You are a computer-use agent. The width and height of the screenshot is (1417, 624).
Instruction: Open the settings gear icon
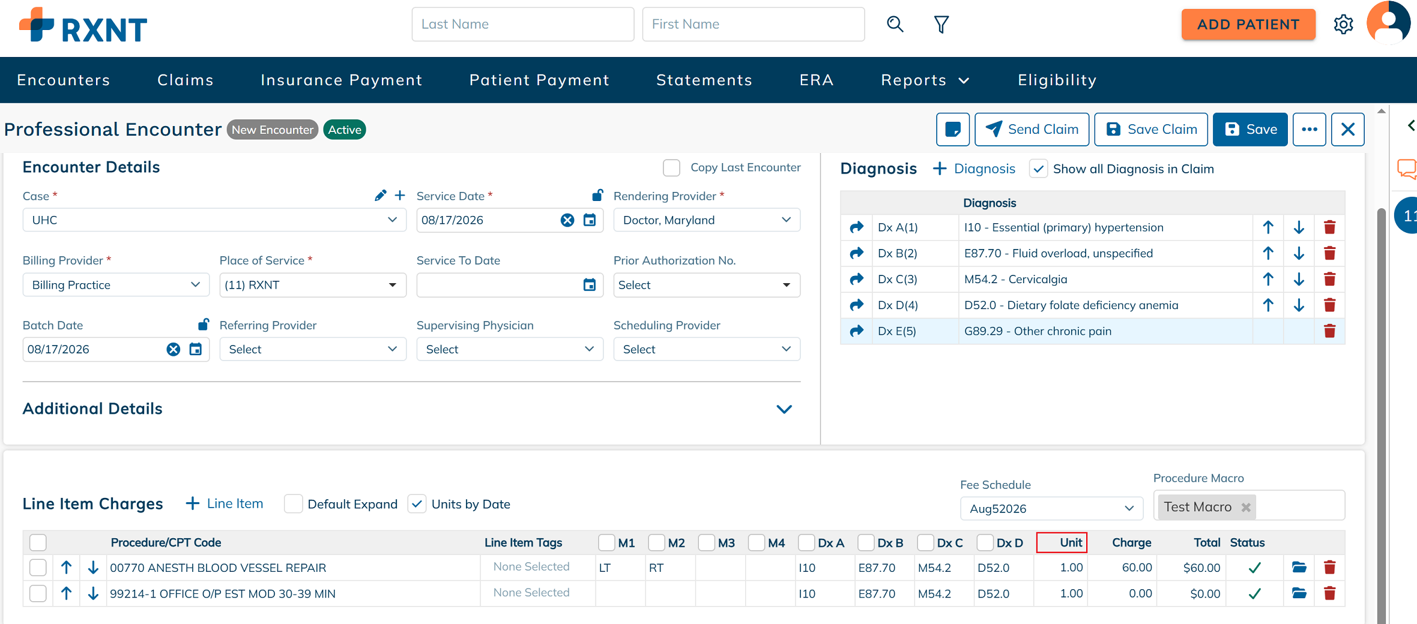pyautogui.click(x=1343, y=25)
